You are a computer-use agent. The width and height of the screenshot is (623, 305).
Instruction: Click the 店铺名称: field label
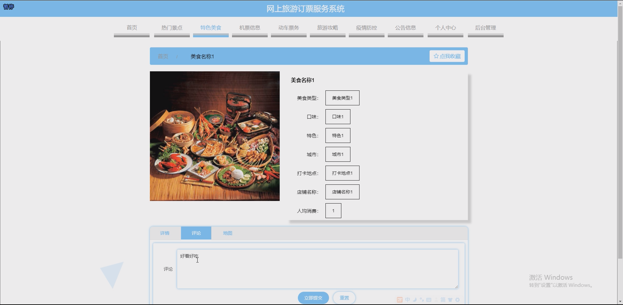308,192
